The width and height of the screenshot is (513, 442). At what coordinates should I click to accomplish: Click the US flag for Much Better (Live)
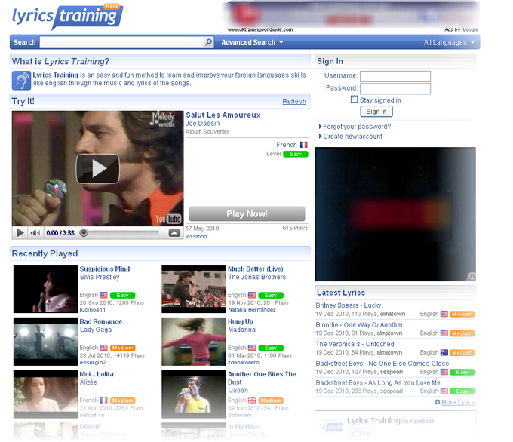252,295
